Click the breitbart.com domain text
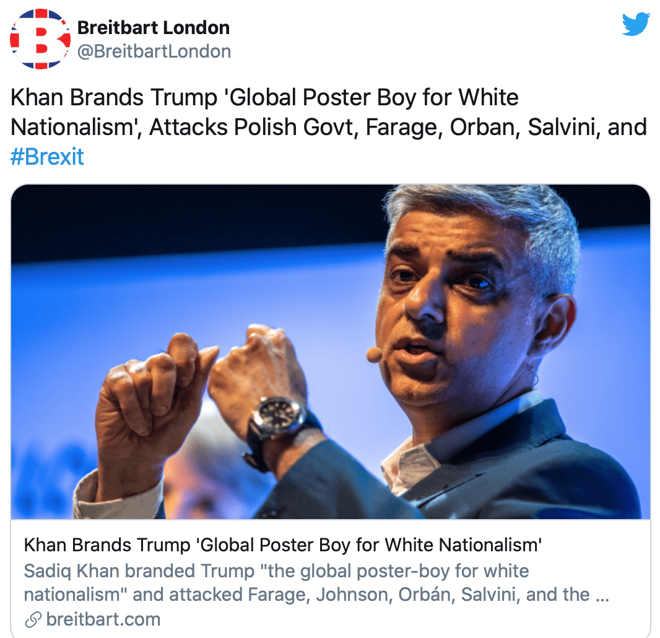The height and width of the screenshot is (638, 660). (x=103, y=619)
